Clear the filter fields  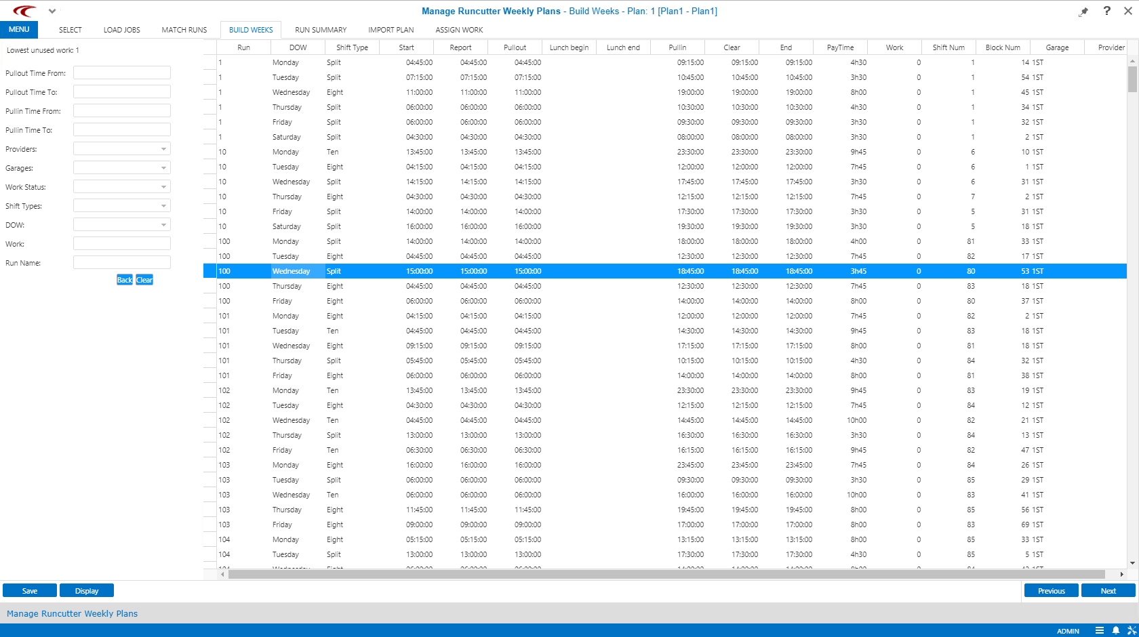(144, 279)
